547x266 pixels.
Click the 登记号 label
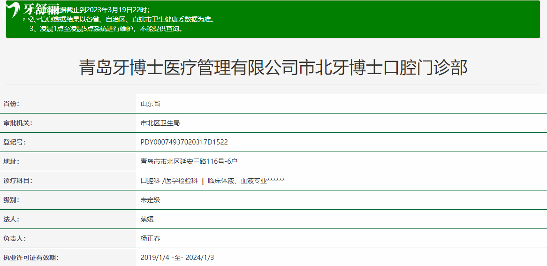pyautogui.click(x=14, y=142)
